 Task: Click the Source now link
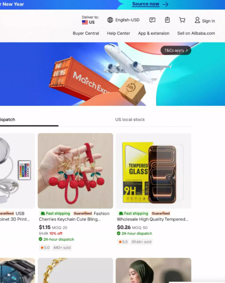tap(146, 4)
